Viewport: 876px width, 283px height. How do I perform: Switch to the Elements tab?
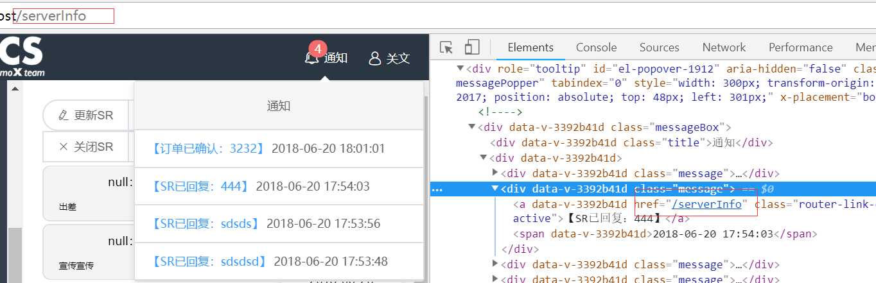tap(530, 47)
